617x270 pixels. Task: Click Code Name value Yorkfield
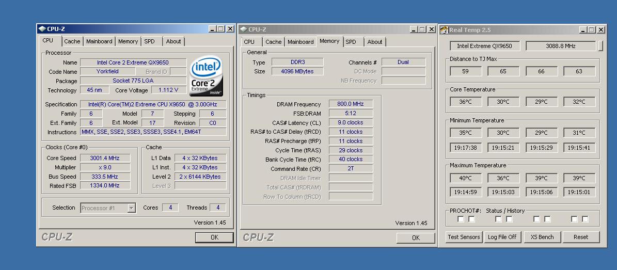pyautogui.click(x=107, y=72)
